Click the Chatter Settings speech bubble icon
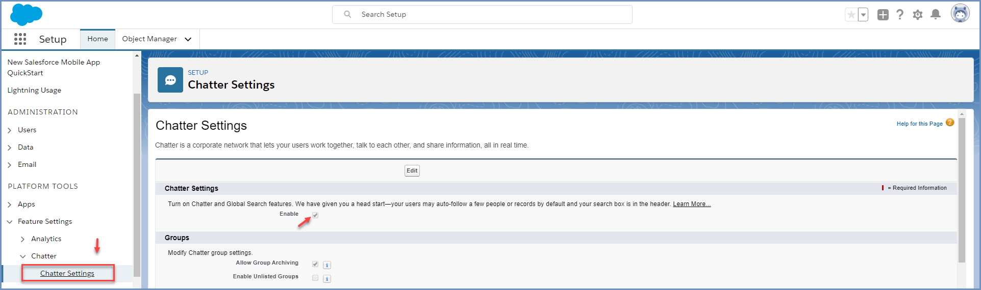Viewport: 981px width, 290px height. coord(170,80)
